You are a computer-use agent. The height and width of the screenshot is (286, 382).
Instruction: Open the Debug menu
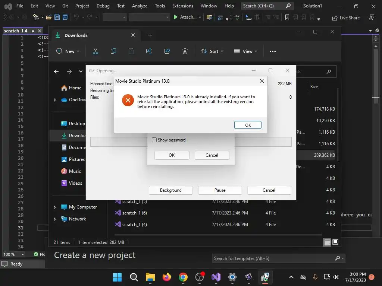pyautogui.click(x=103, y=6)
